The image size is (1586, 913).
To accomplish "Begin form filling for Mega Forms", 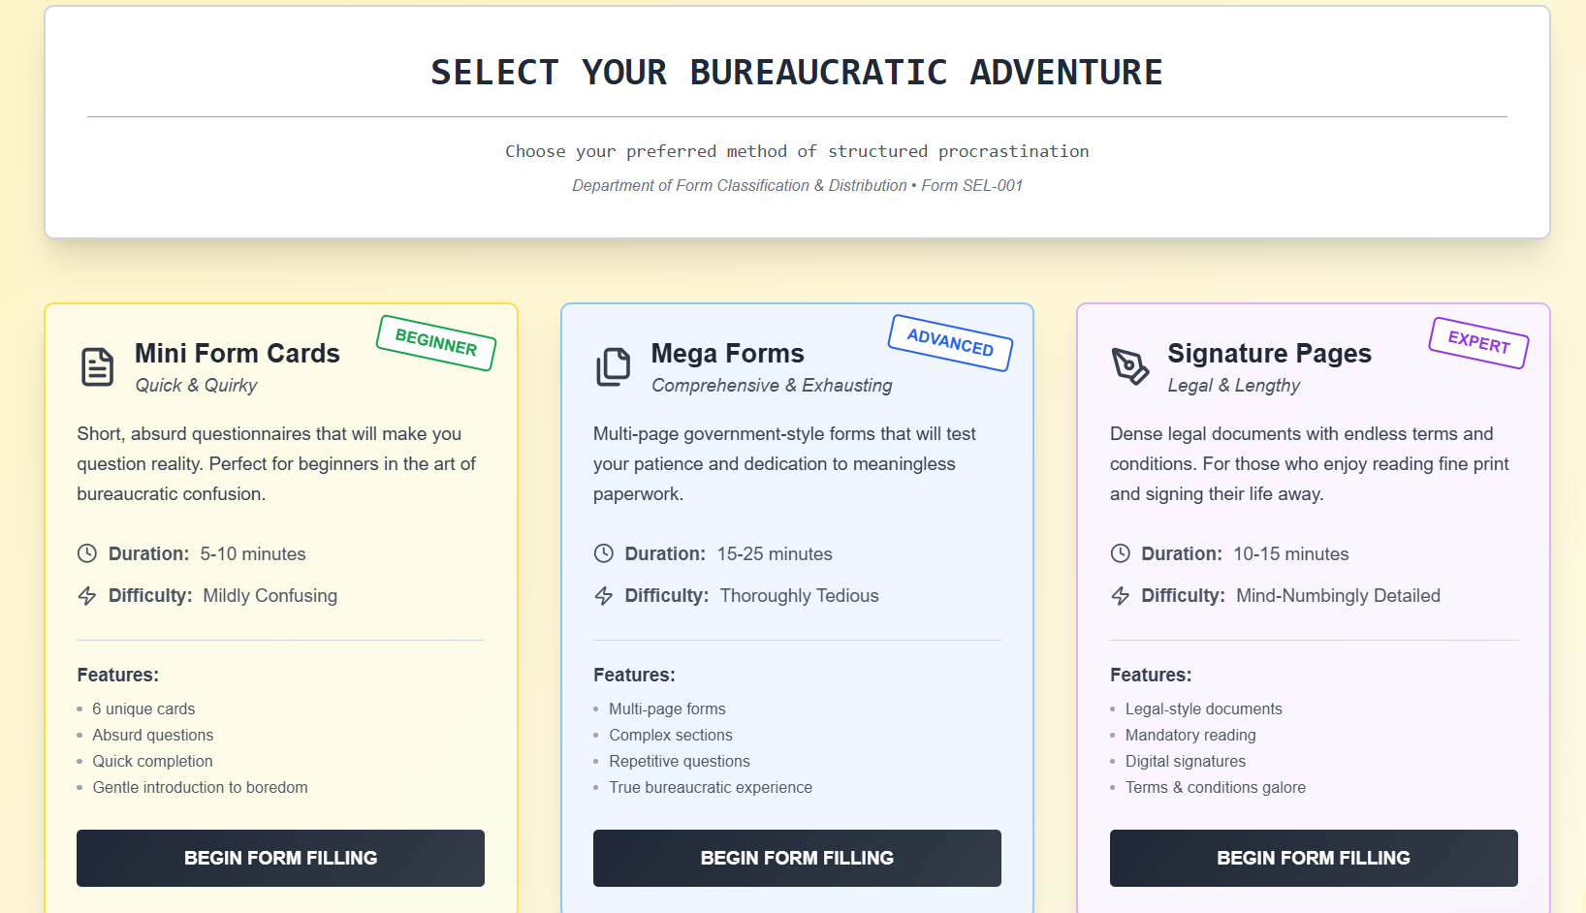I will (797, 858).
